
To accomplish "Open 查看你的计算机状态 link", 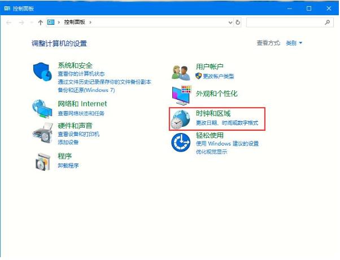I will pyautogui.click(x=81, y=74).
